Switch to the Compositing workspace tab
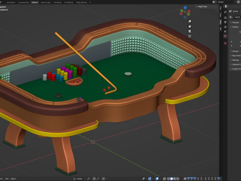241x181 pixels. point(24,3)
